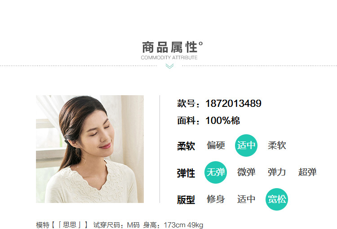Click the model info line with 173cm 49kg

tap(120, 225)
